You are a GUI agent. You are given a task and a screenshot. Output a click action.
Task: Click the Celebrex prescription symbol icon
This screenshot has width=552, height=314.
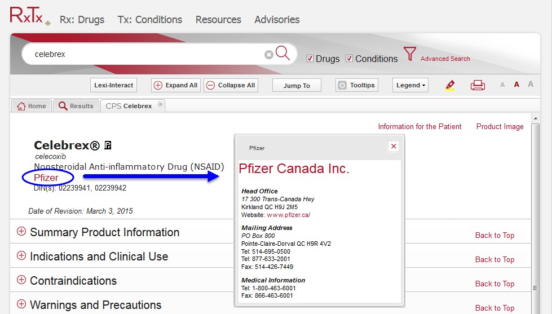click(108, 145)
